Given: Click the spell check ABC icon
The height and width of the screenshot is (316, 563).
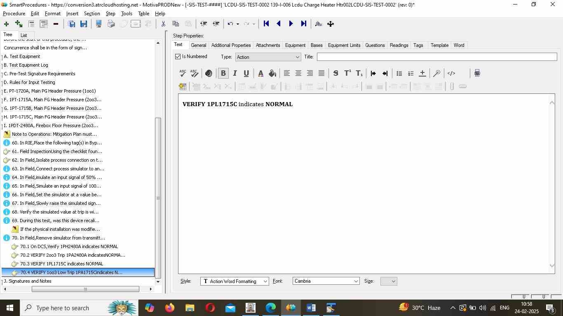Looking at the screenshot, I should tap(183, 73).
